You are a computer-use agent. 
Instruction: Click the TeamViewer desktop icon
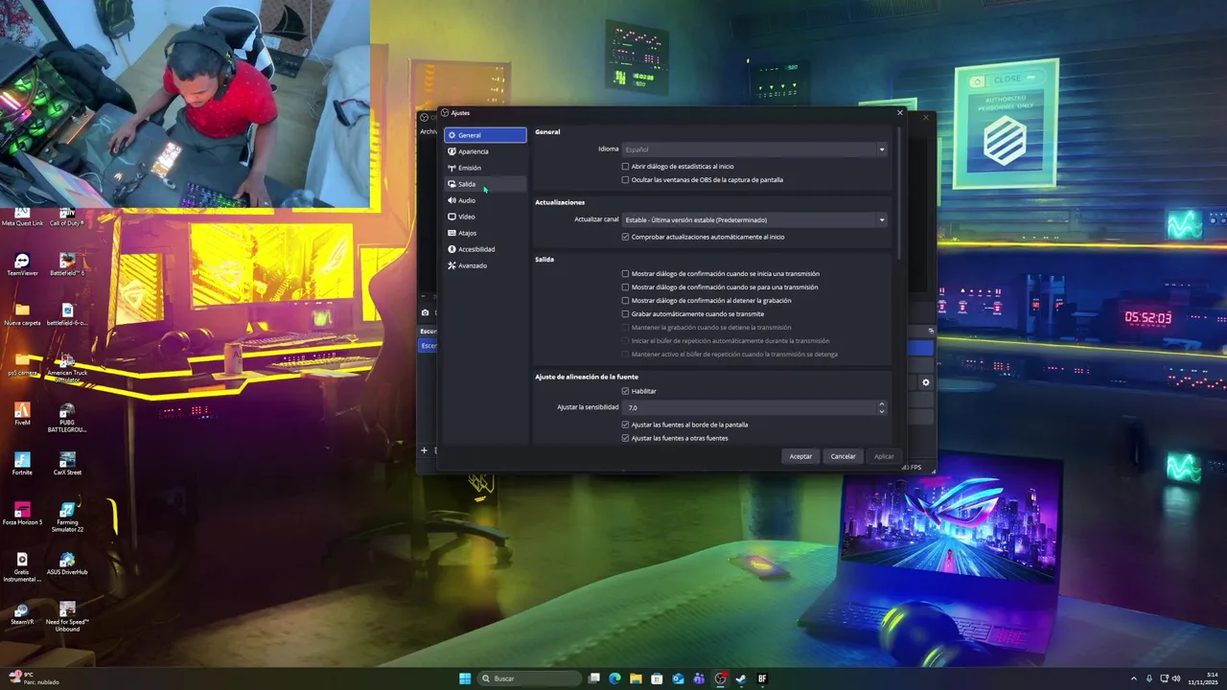tap(22, 264)
